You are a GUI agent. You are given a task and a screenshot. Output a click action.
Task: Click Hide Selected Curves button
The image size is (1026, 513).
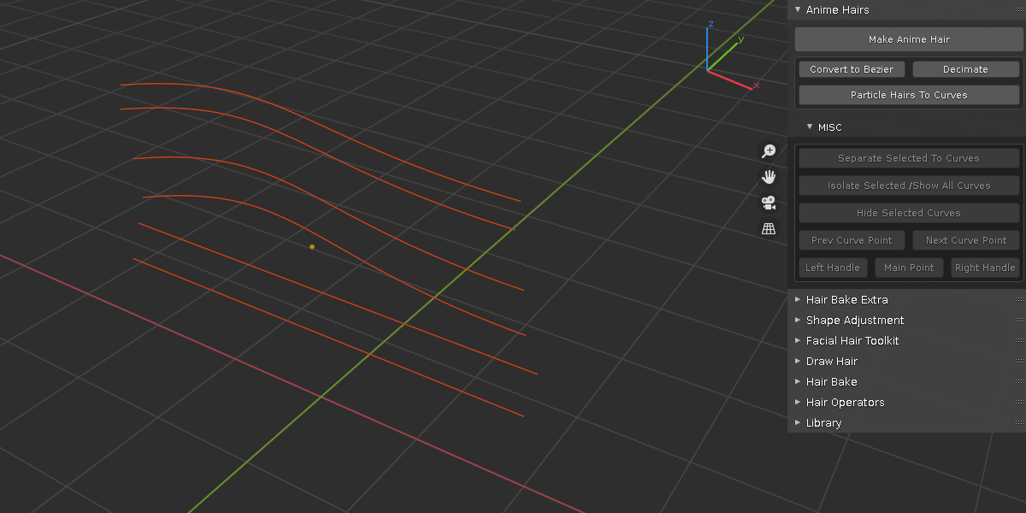(x=909, y=213)
